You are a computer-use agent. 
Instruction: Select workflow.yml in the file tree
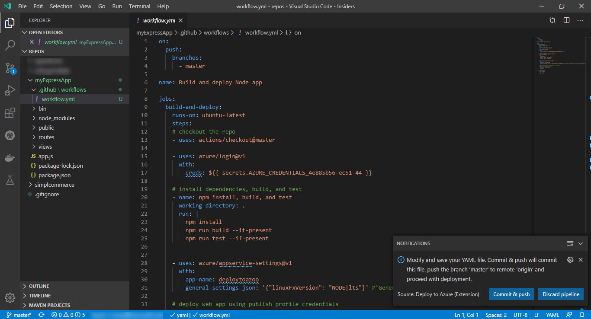coord(75,99)
